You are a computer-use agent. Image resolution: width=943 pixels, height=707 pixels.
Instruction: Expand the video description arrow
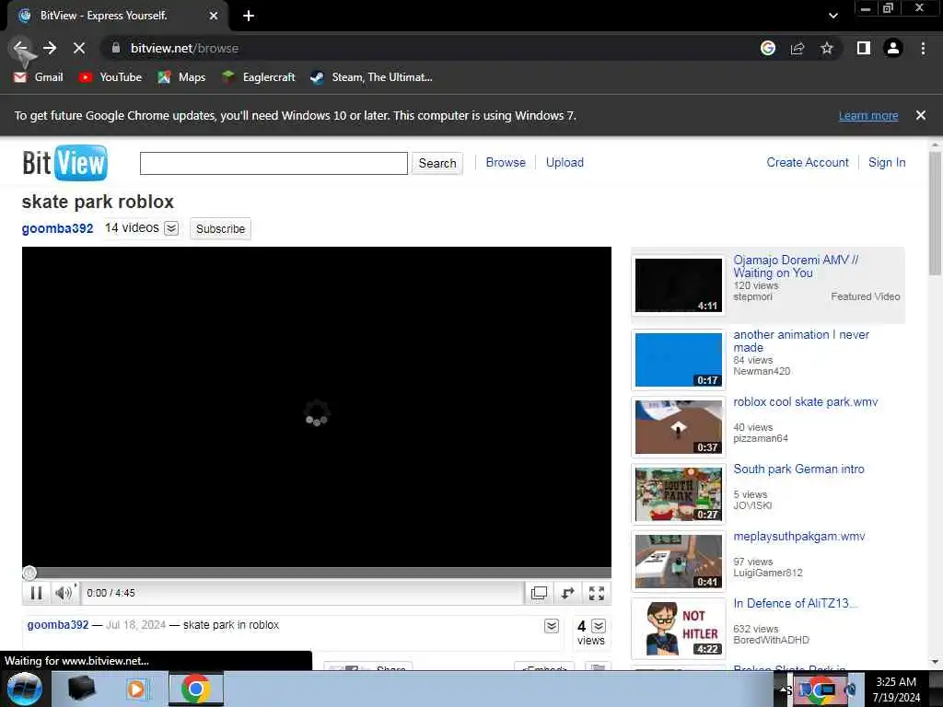pos(552,626)
